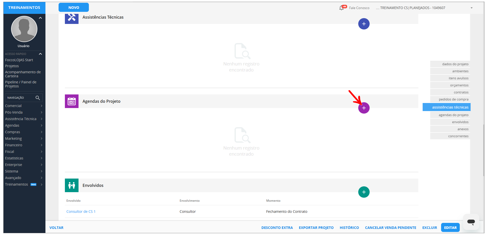The height and width of the screenshot is (240, 488).
Task: Click the TREINAMENTO CS | PLANEJADOS company name
Action: pyautogui.click(x=410, y=8)
